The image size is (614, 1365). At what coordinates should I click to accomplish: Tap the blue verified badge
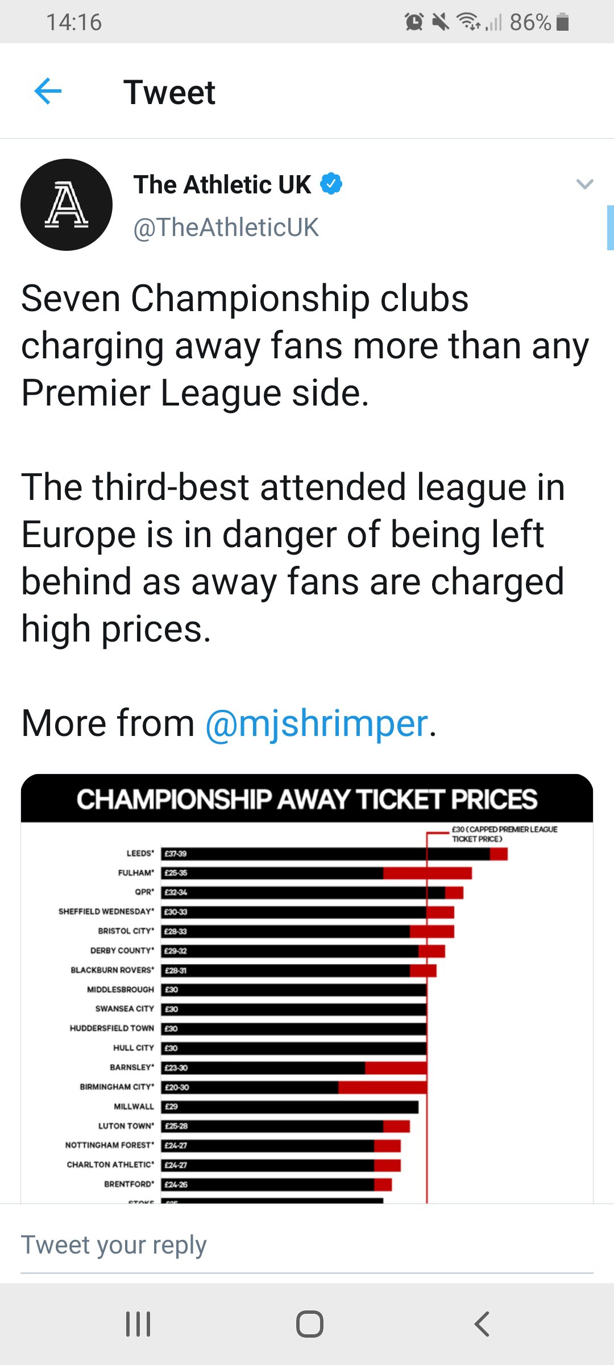[x=331, y=184]
